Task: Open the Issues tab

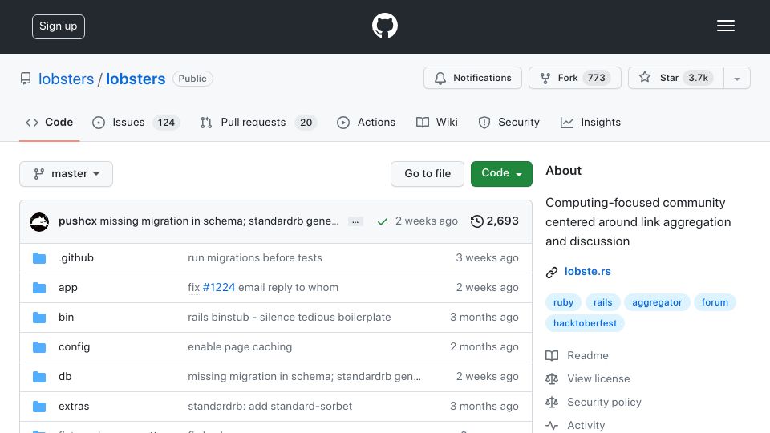Action: (x=136, y=122)
